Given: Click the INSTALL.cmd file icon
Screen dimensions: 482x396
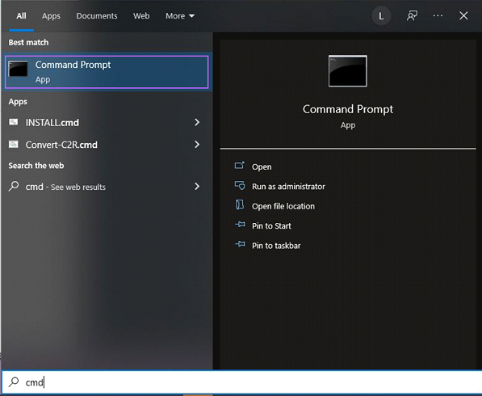Looking at the screenshot, I should click(x=13, y=122).
